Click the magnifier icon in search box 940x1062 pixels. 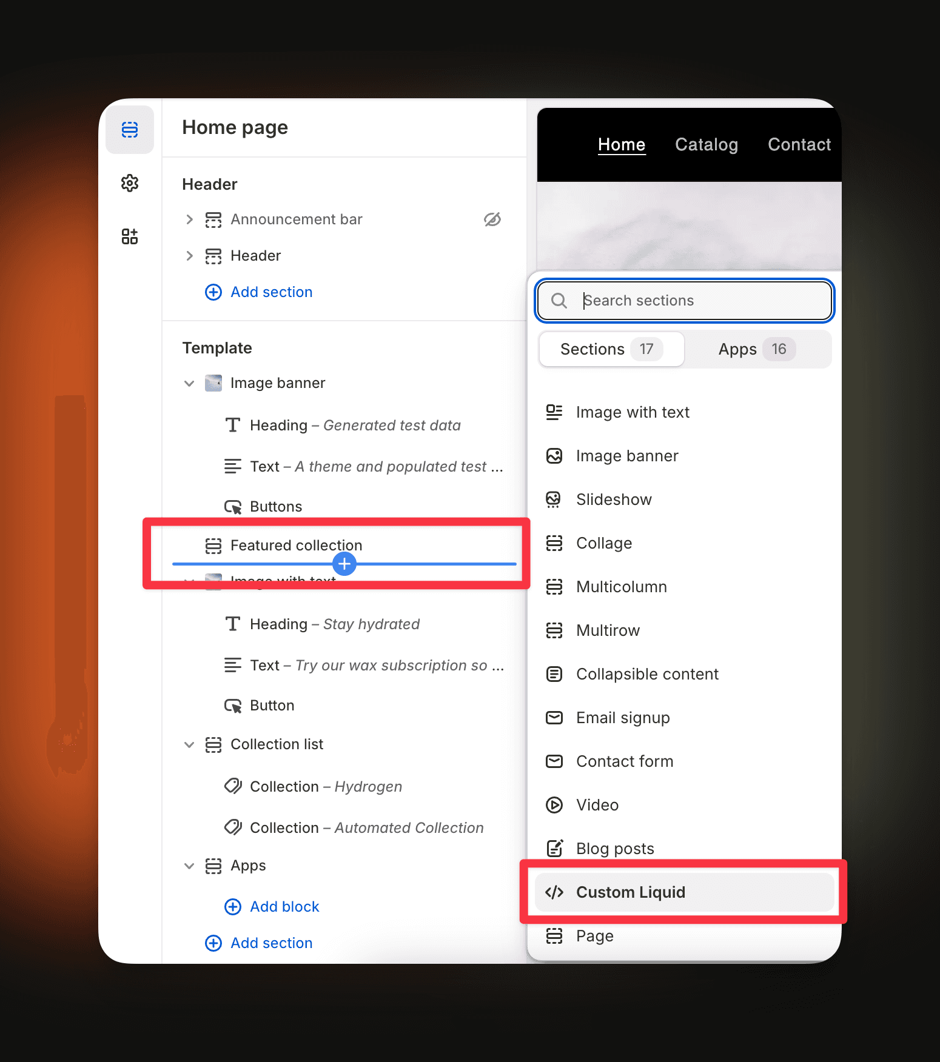coord(559,301)
